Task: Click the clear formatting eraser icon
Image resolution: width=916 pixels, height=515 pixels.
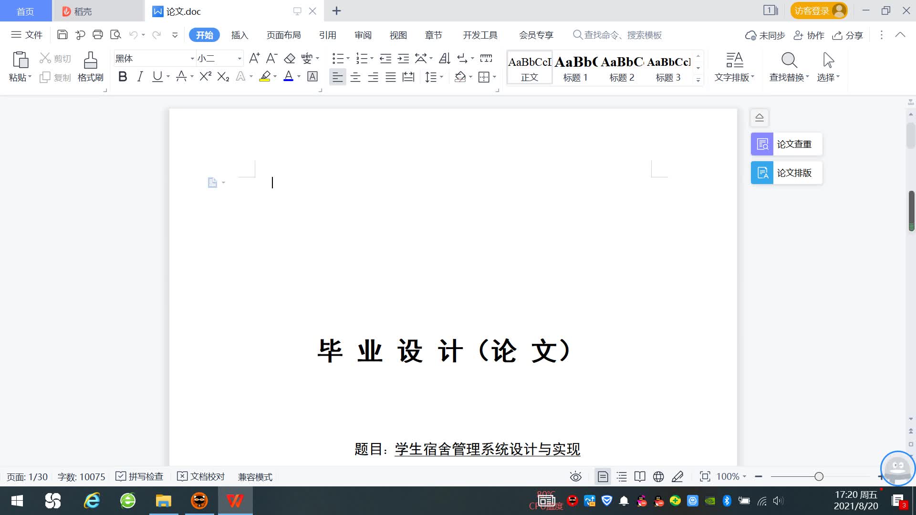Action: click(x=290, y=58)
